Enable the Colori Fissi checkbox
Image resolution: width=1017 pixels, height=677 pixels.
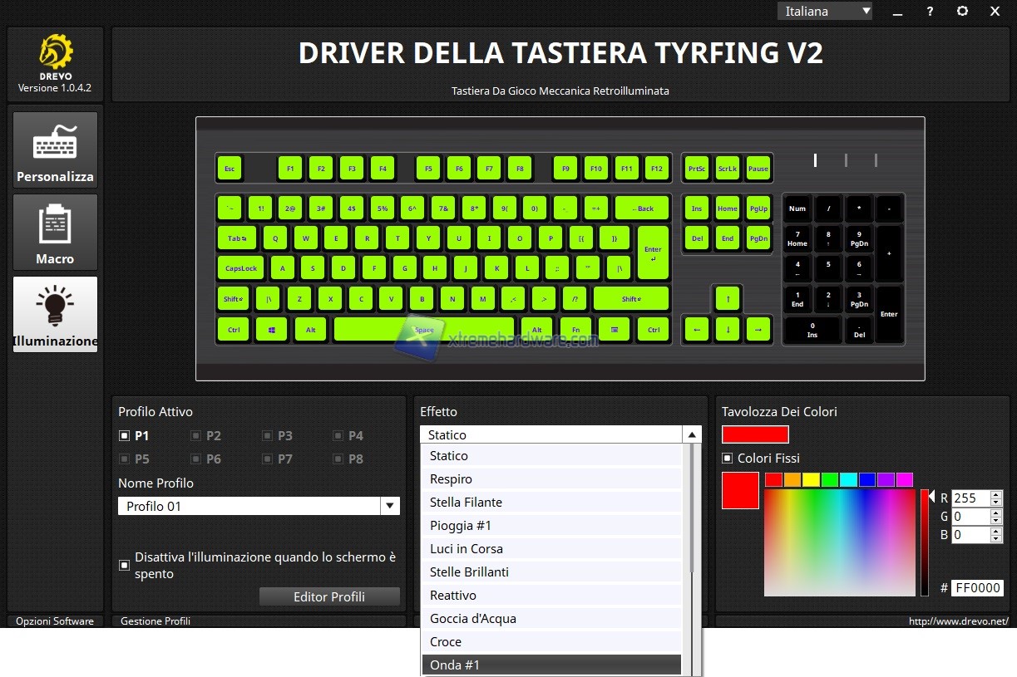coord(728,459)
